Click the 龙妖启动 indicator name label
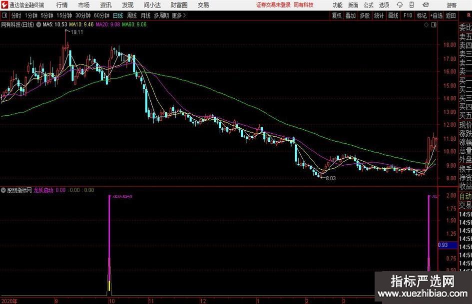The image size is (472, 304). [43, 190]
